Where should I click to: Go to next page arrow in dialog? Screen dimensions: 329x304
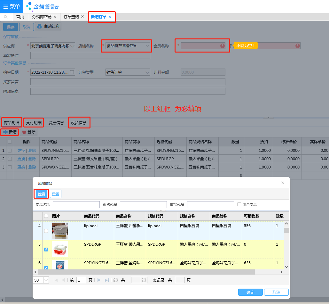coord(99,280)
